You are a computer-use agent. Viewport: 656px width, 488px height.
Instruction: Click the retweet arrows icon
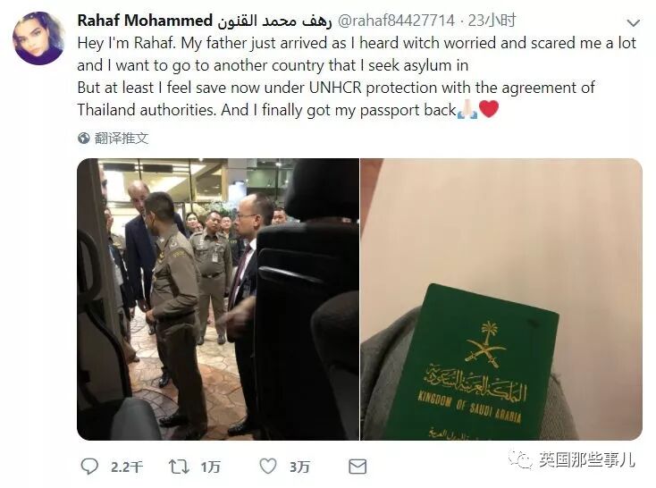pos(179,467)
